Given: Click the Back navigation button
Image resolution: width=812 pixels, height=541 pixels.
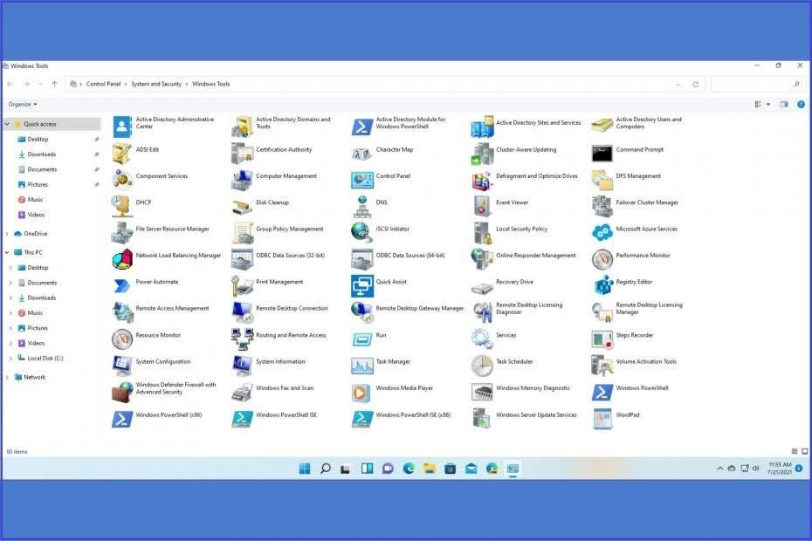Looking at the screenshot, I should coord(10,84).
